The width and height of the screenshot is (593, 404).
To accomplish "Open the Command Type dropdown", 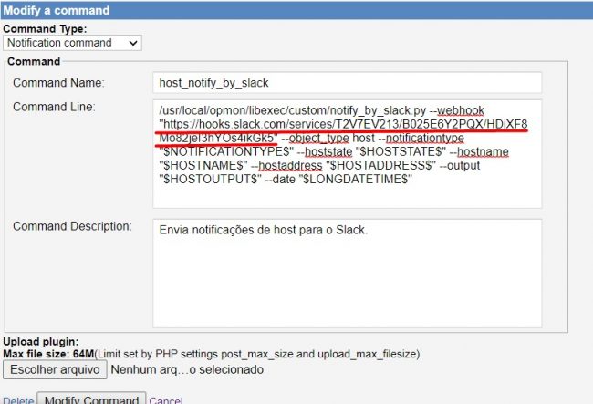I will click(73, 42).
